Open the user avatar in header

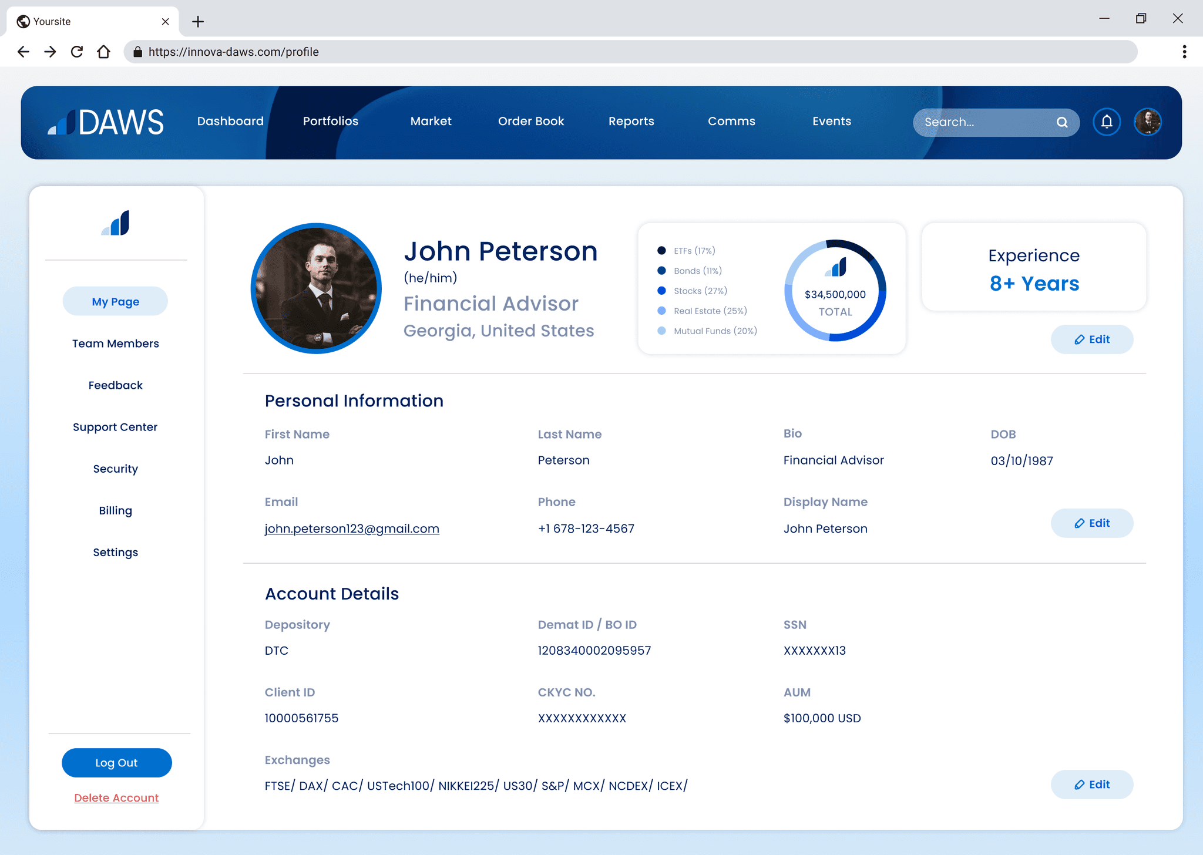tap(1147, 122)
